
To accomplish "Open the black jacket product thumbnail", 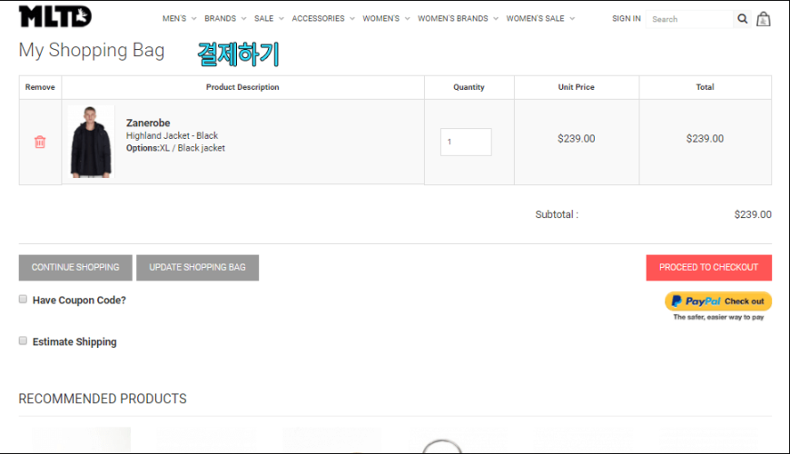I will point(91,142).
